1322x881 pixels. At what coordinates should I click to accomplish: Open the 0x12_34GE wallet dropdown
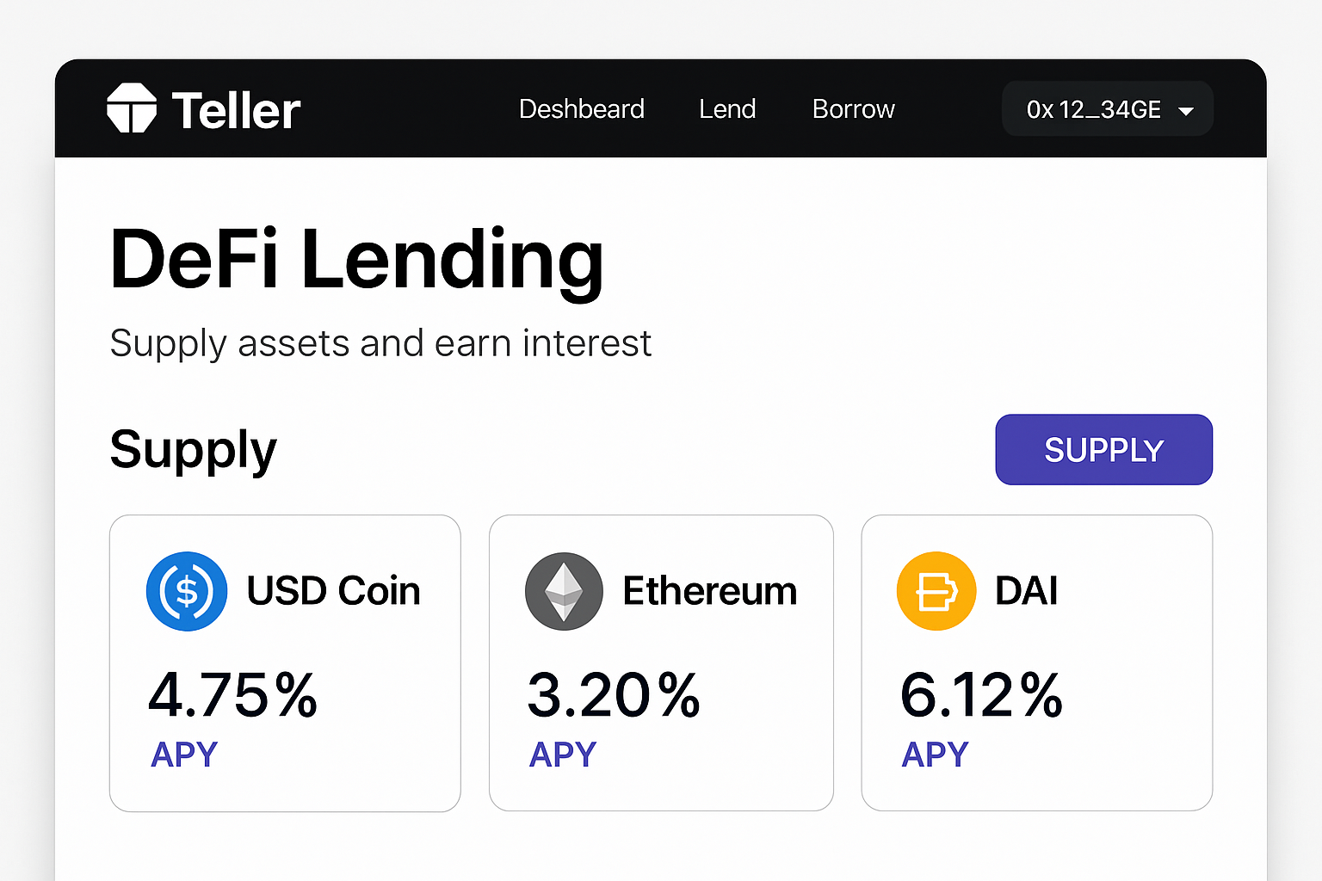[1107, 108]
